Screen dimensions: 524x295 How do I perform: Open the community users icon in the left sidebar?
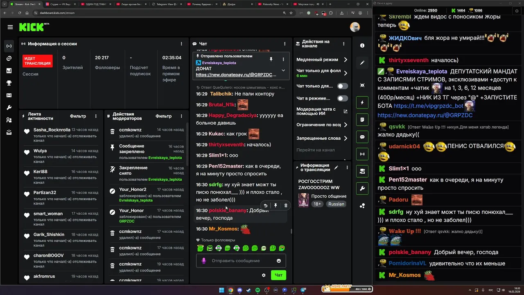coord(9,120)
